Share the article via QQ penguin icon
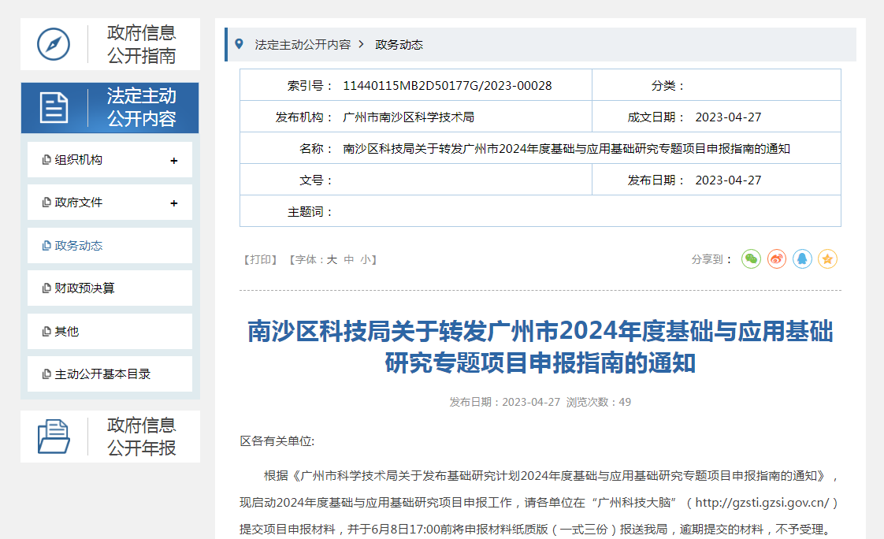Viewport: 884px width, 539px height. click(x=802, y=258)
